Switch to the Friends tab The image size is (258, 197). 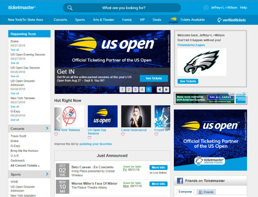tap(206, 192)
